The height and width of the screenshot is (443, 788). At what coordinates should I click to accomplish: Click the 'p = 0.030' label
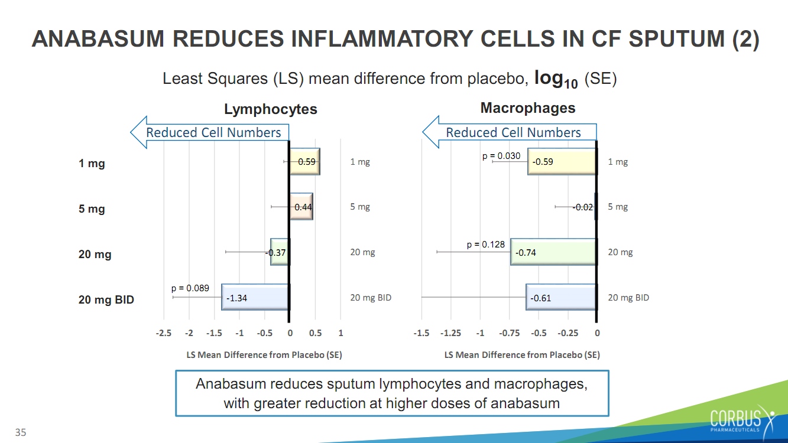click(x=501, y=156)
